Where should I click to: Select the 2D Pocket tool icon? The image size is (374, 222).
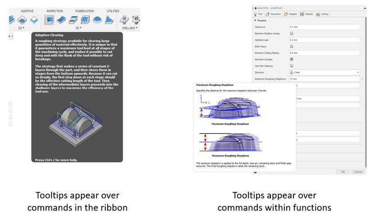22,20
